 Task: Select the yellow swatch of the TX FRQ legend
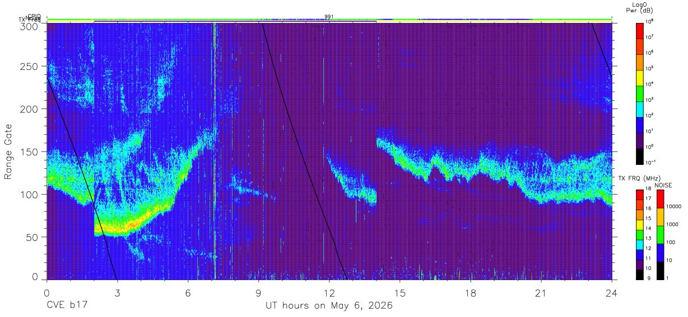639,225
